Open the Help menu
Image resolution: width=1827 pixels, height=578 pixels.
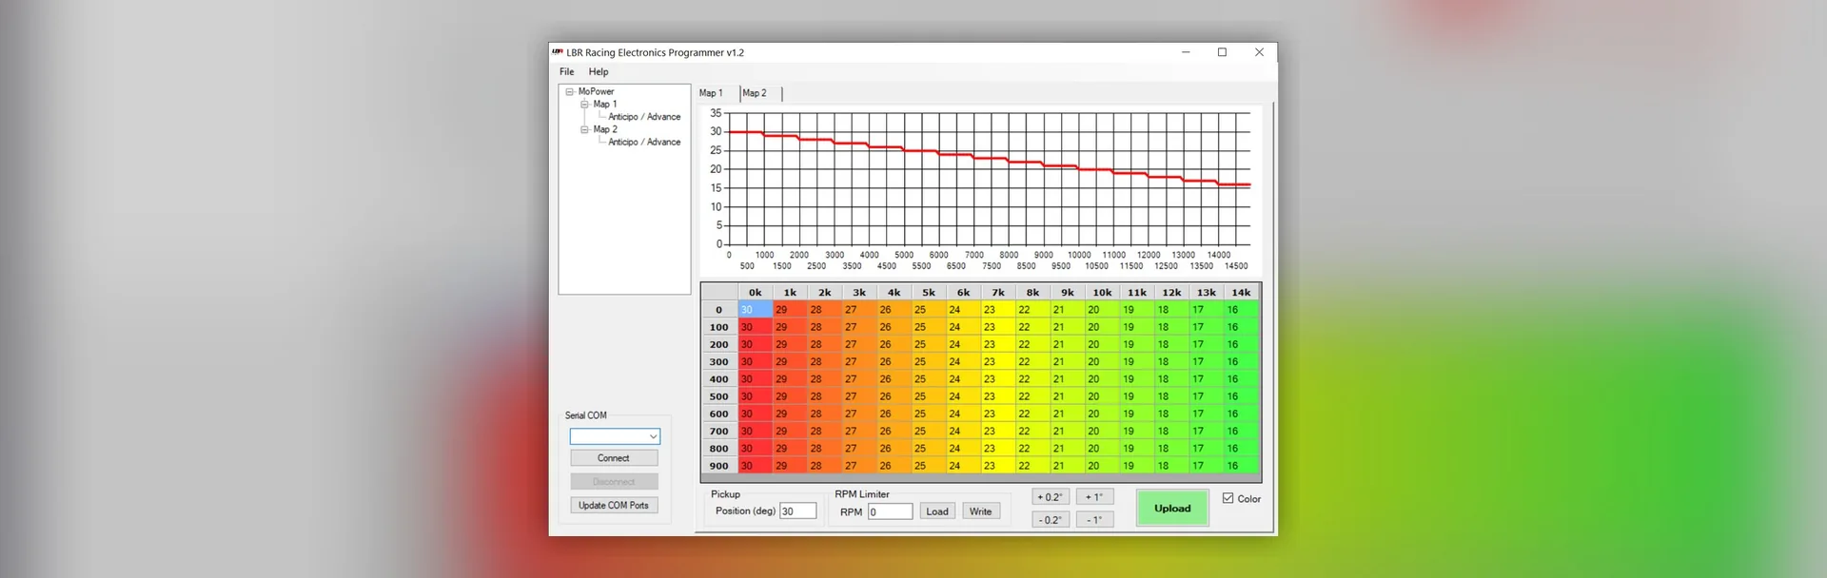(x=598, y=71)
